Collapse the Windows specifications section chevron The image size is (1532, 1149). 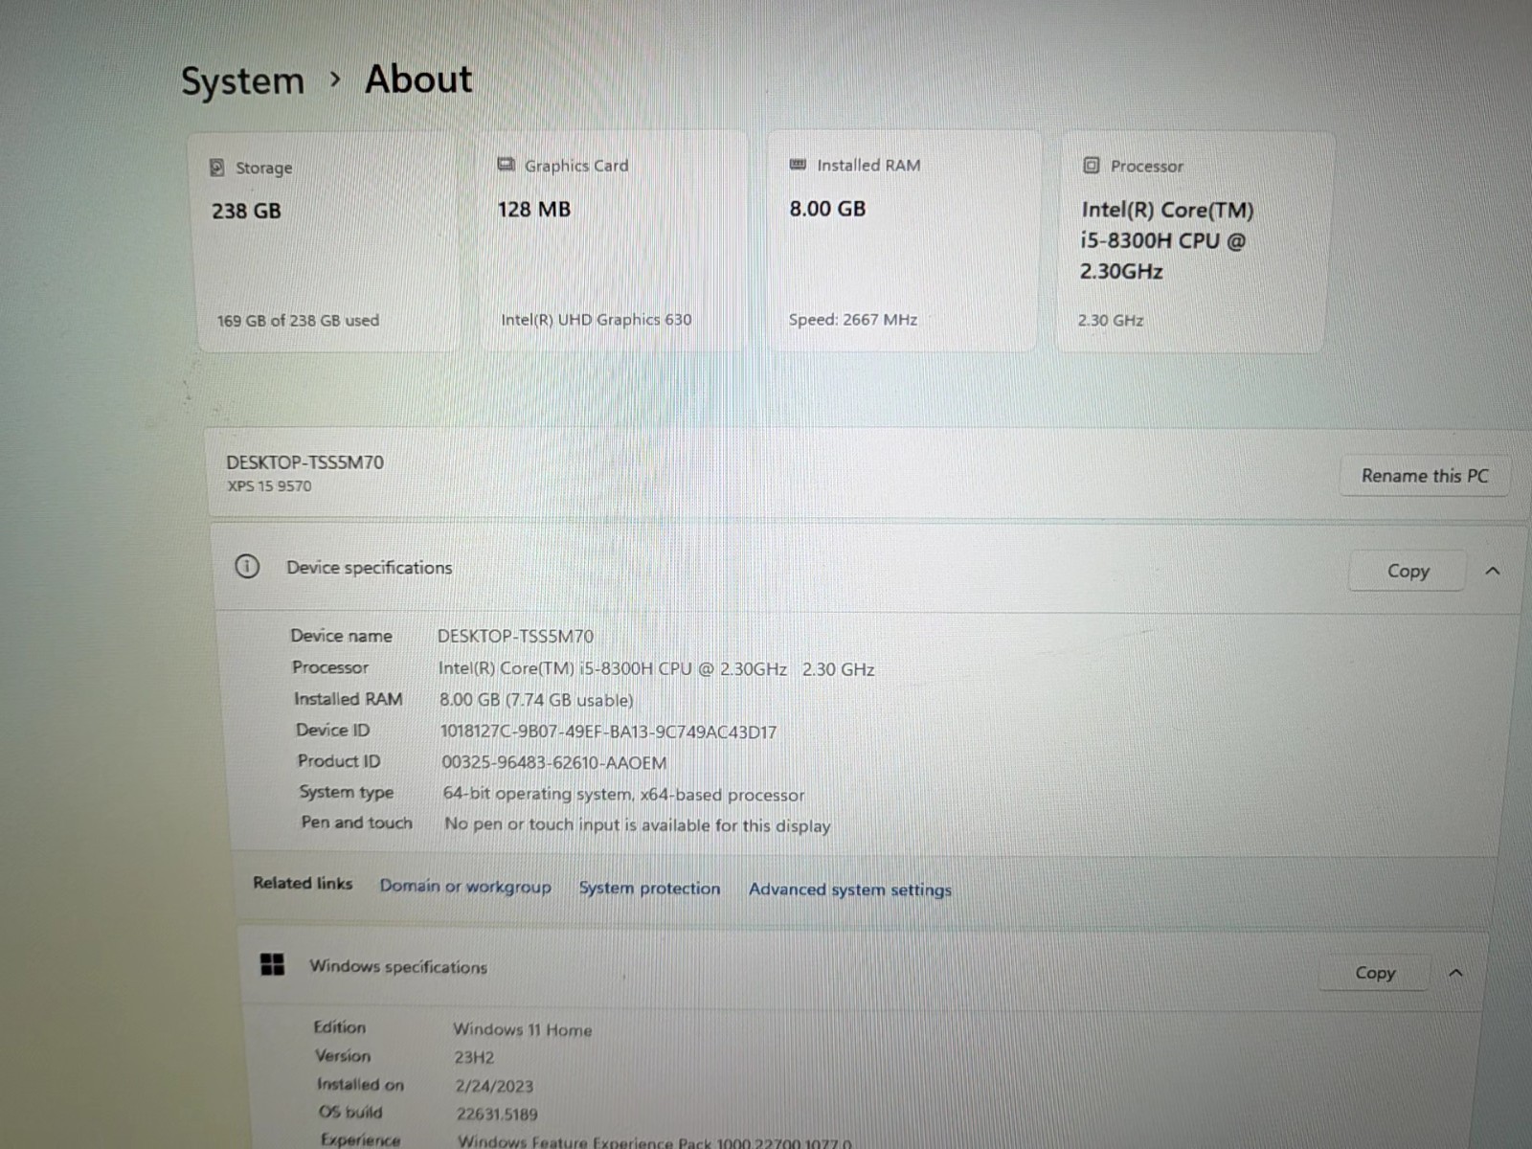click(x=1455, y=973)
